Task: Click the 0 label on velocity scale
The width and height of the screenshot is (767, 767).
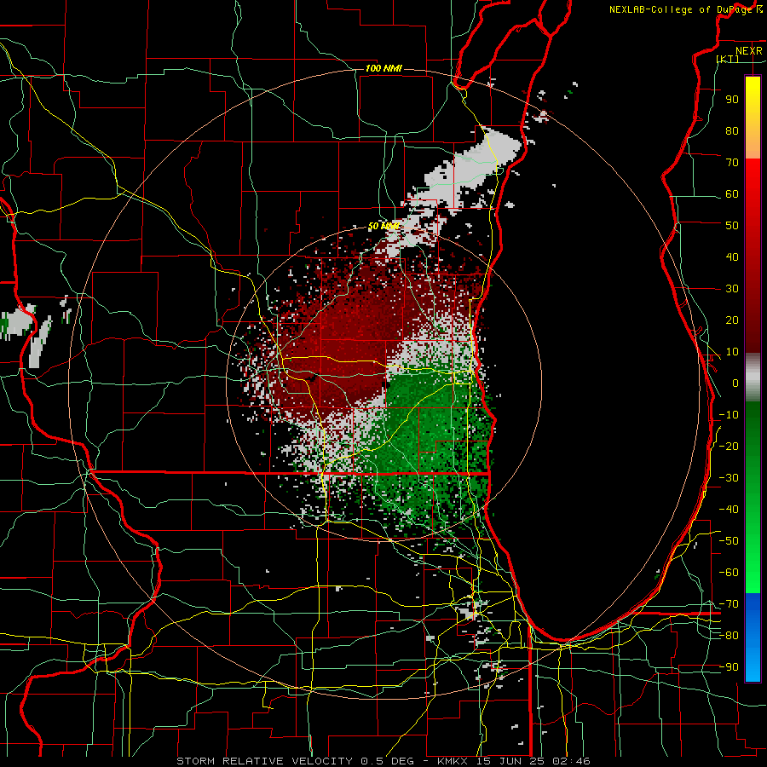Action: pyautogui.click(x=735, y=383)
